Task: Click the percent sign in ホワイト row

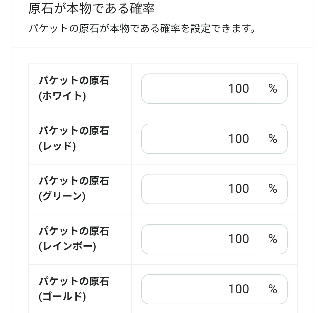Action: click(273, 89)
